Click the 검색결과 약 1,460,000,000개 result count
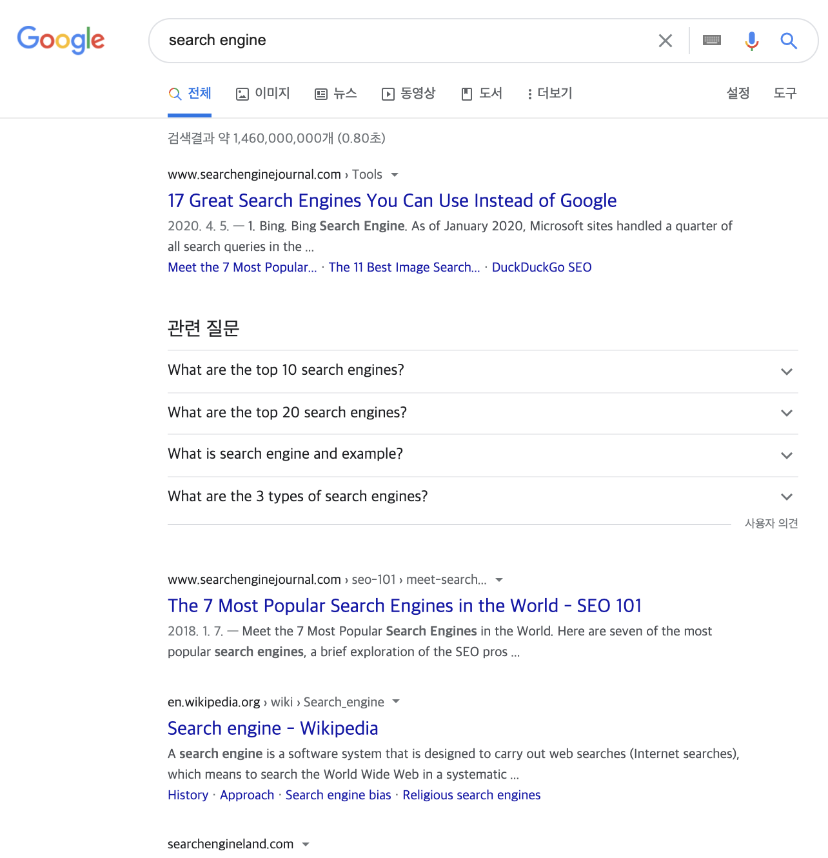The height and width of the screenshot is (858, 828). pyautogui.click(x=277, y=138)
